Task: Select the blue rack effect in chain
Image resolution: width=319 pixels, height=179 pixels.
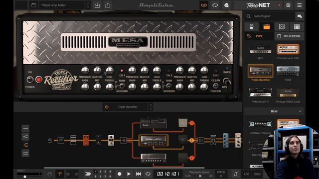Action: tap(226, 140)
